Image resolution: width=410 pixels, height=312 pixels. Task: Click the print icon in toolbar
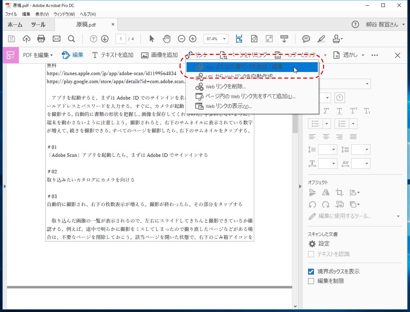(41, 39)
